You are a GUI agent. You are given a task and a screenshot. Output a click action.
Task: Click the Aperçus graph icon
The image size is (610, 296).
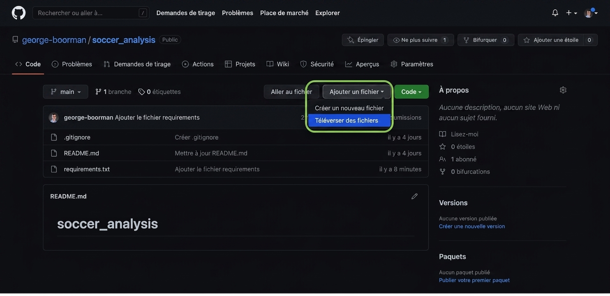(349, 64)
